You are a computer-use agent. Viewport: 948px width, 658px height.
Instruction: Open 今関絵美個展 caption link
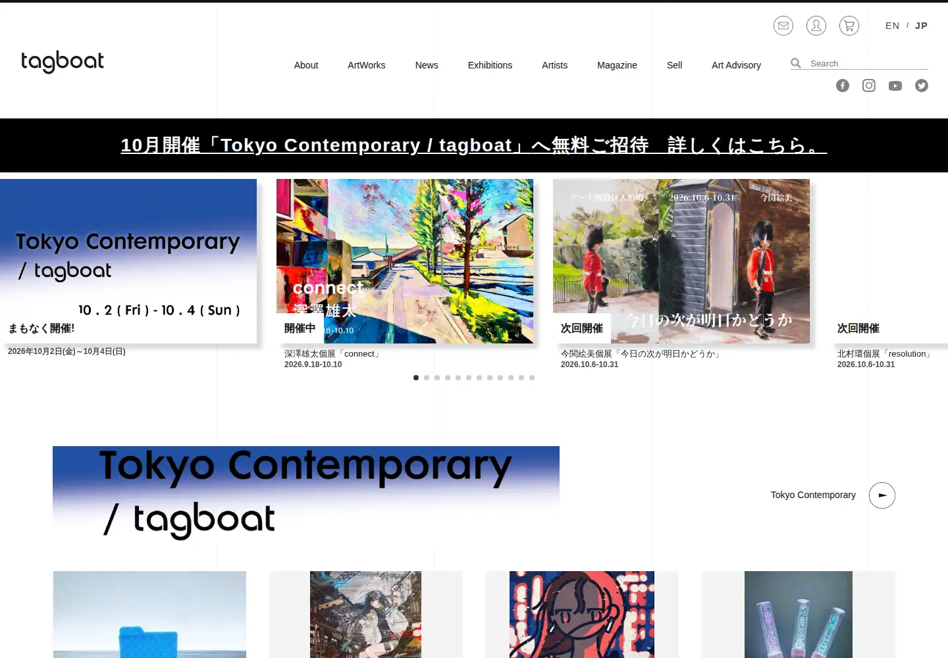pos(642,354)
